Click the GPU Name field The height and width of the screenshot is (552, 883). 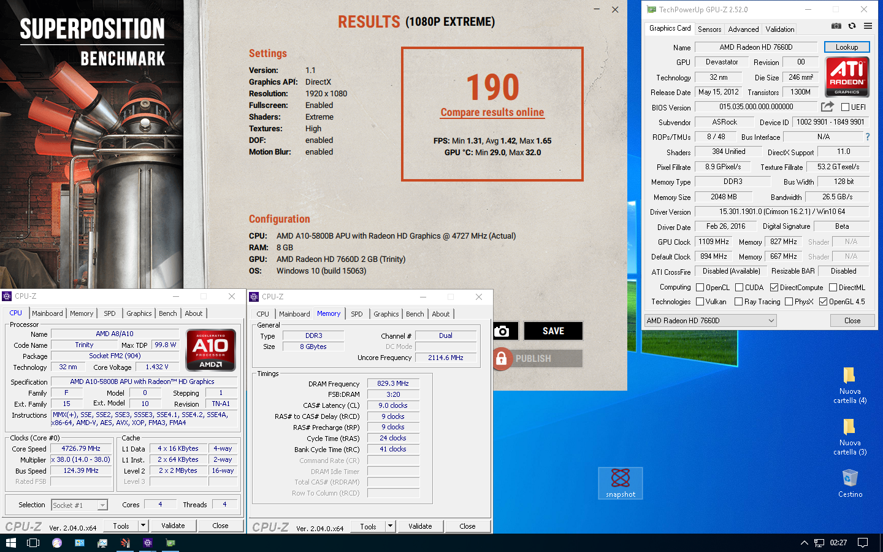[756, 47]
